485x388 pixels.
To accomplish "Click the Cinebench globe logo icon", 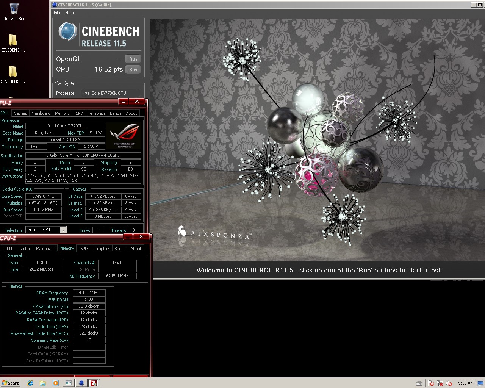I will click(x=68, y=31).
